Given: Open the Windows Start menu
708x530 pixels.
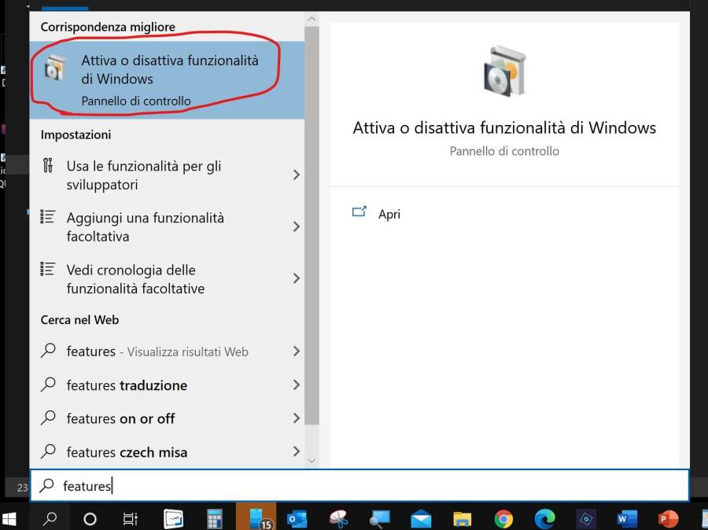Looking at the screenshot, I should pos(10,518).
